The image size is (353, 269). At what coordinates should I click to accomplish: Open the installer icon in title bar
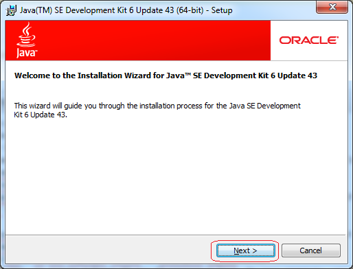point(11,10)
